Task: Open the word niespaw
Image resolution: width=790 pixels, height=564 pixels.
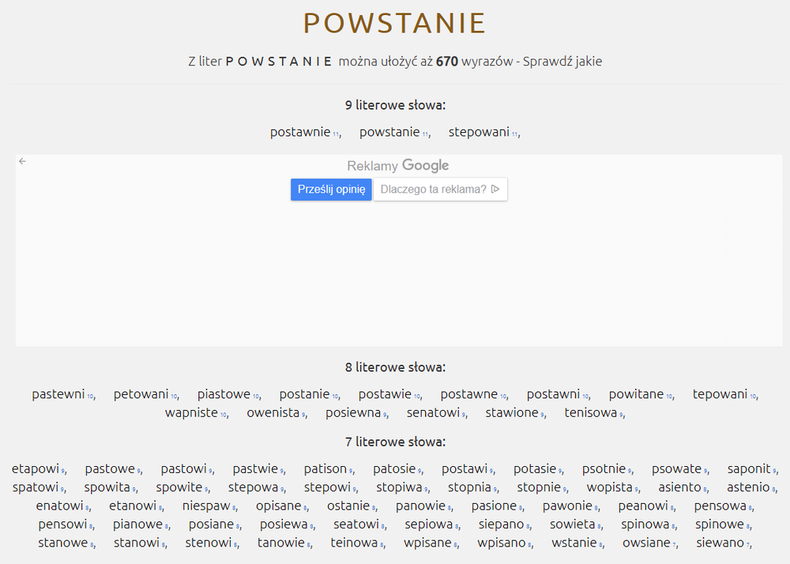Action: click(x=206, y=506)
